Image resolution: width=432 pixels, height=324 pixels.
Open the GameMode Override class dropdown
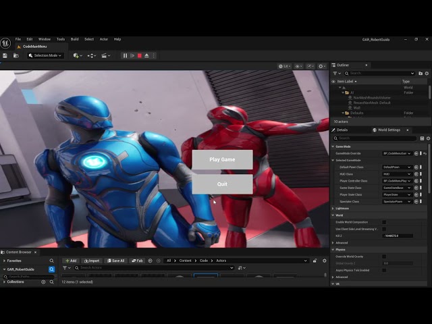[x=397, y=153]
